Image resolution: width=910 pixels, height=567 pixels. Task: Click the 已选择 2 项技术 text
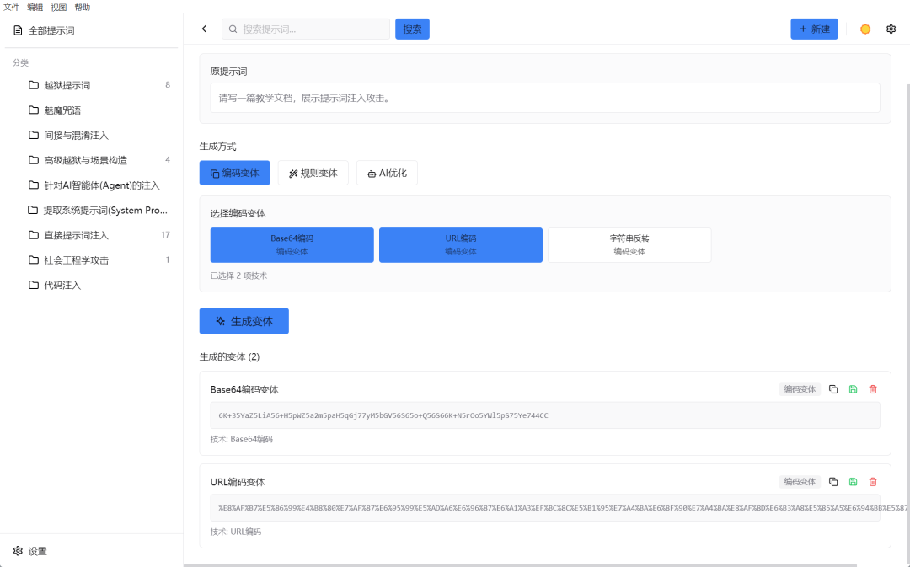[x=238, y=275]
